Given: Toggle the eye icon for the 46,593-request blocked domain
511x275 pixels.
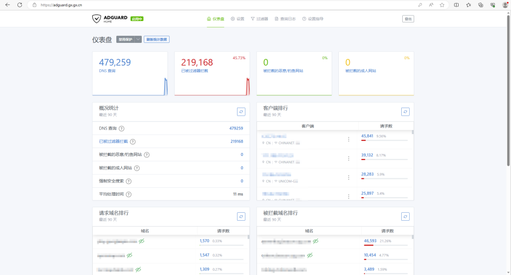Looking at the screenshot, I should (315, 241).
